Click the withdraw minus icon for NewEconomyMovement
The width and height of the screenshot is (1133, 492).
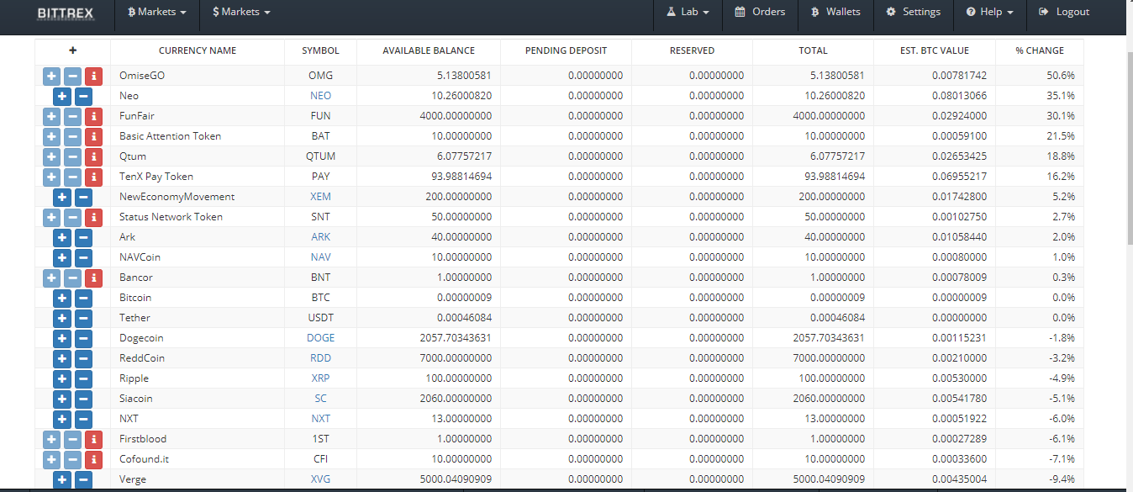coord(83,197)
